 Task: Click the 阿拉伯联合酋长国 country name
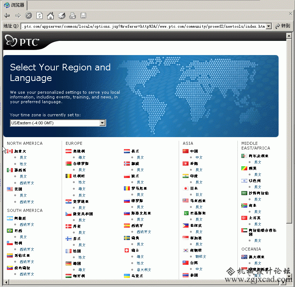(x=263, y=232)
